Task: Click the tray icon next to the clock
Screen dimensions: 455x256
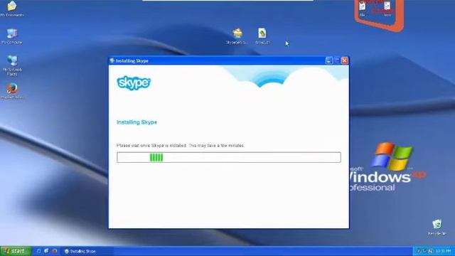Action: [431, 251]
